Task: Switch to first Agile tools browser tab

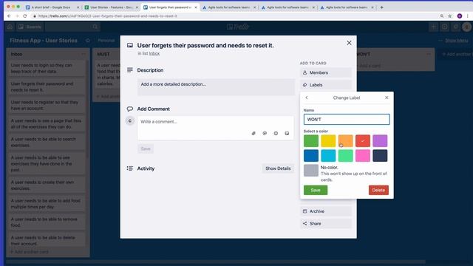Action: [x=229, y=7]
